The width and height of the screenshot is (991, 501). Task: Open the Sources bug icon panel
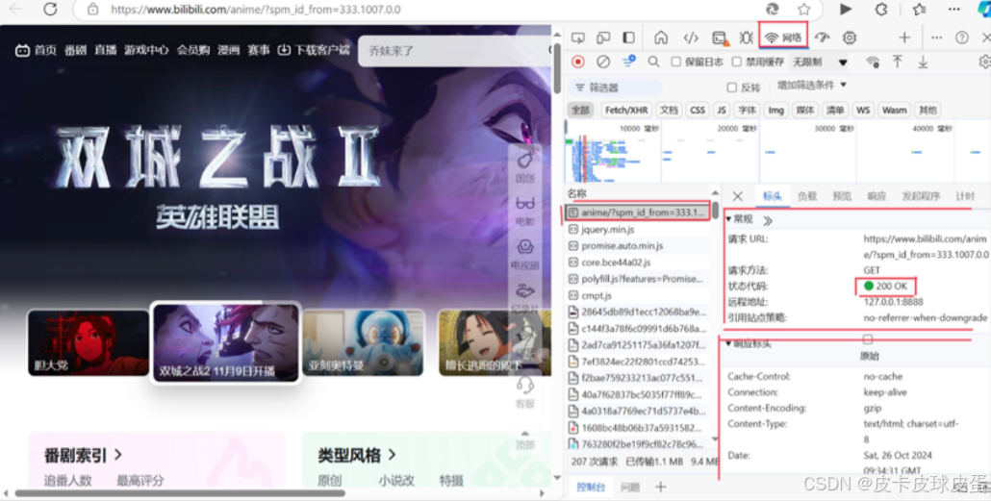point(747,38)
